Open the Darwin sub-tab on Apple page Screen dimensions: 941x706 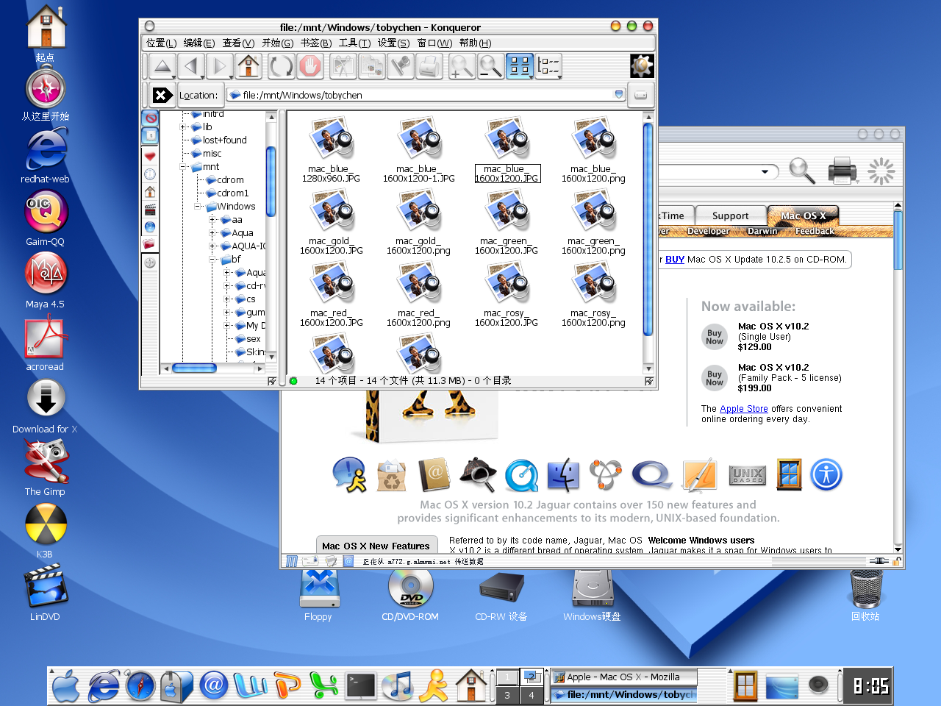click(762, 231)
